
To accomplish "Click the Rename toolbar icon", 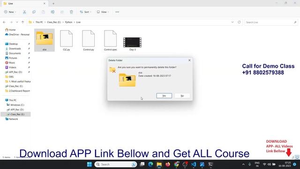I will 52,12.
